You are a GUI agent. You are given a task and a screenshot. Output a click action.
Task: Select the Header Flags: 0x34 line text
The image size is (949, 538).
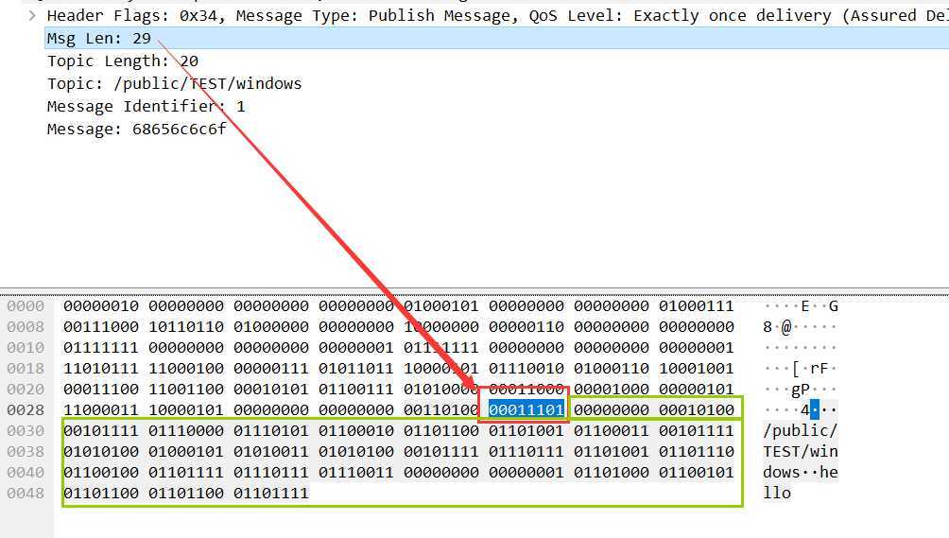(497, 16)
